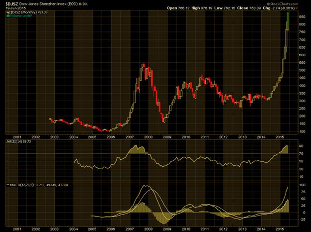
Task: Click the red down arrow beside Chg
Action: click(297, 8)
